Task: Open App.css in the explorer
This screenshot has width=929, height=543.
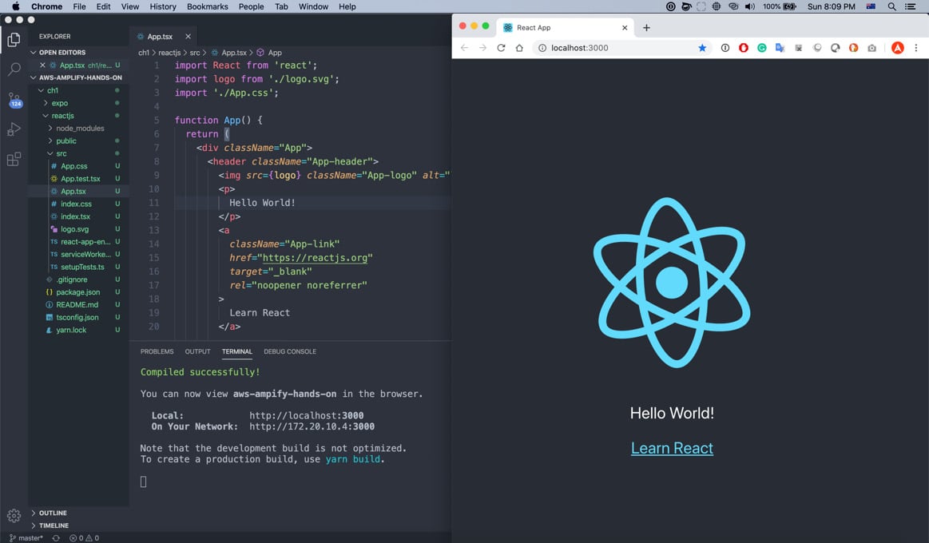Action: (73, 166)
